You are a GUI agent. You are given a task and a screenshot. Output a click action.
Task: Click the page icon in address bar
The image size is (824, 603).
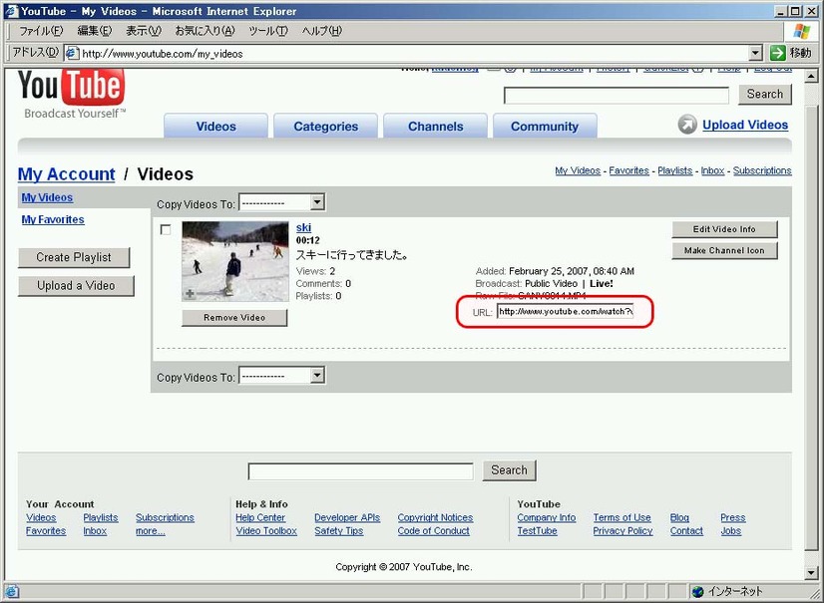[72, 53]
